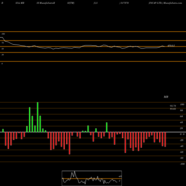Image resolution: width=186 pixels, height=186 pixels.
Task: Click the longest red bar in the MR histogram
Action: pos(70,143)
